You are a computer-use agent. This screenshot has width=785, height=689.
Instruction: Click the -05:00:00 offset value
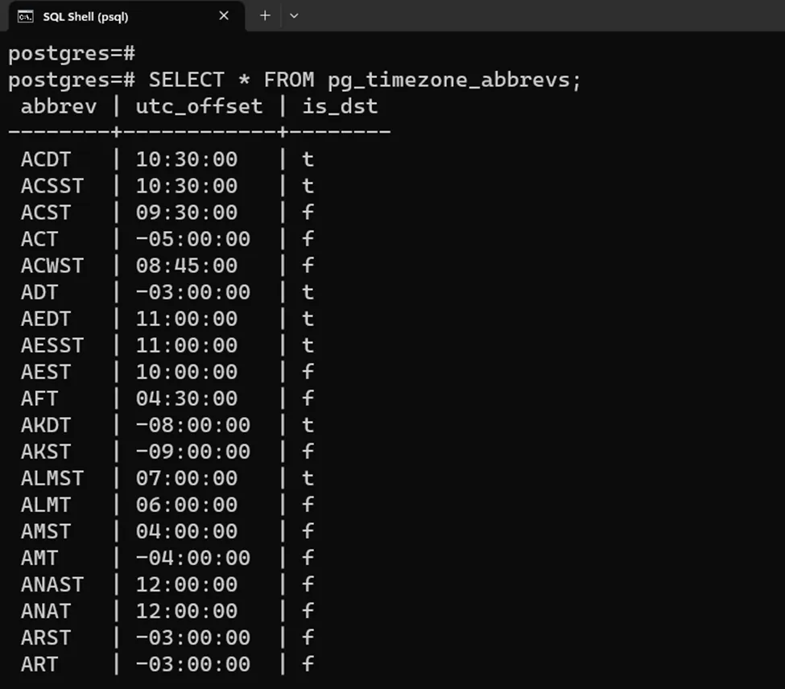pyautogui.click(x=192, y=239)
